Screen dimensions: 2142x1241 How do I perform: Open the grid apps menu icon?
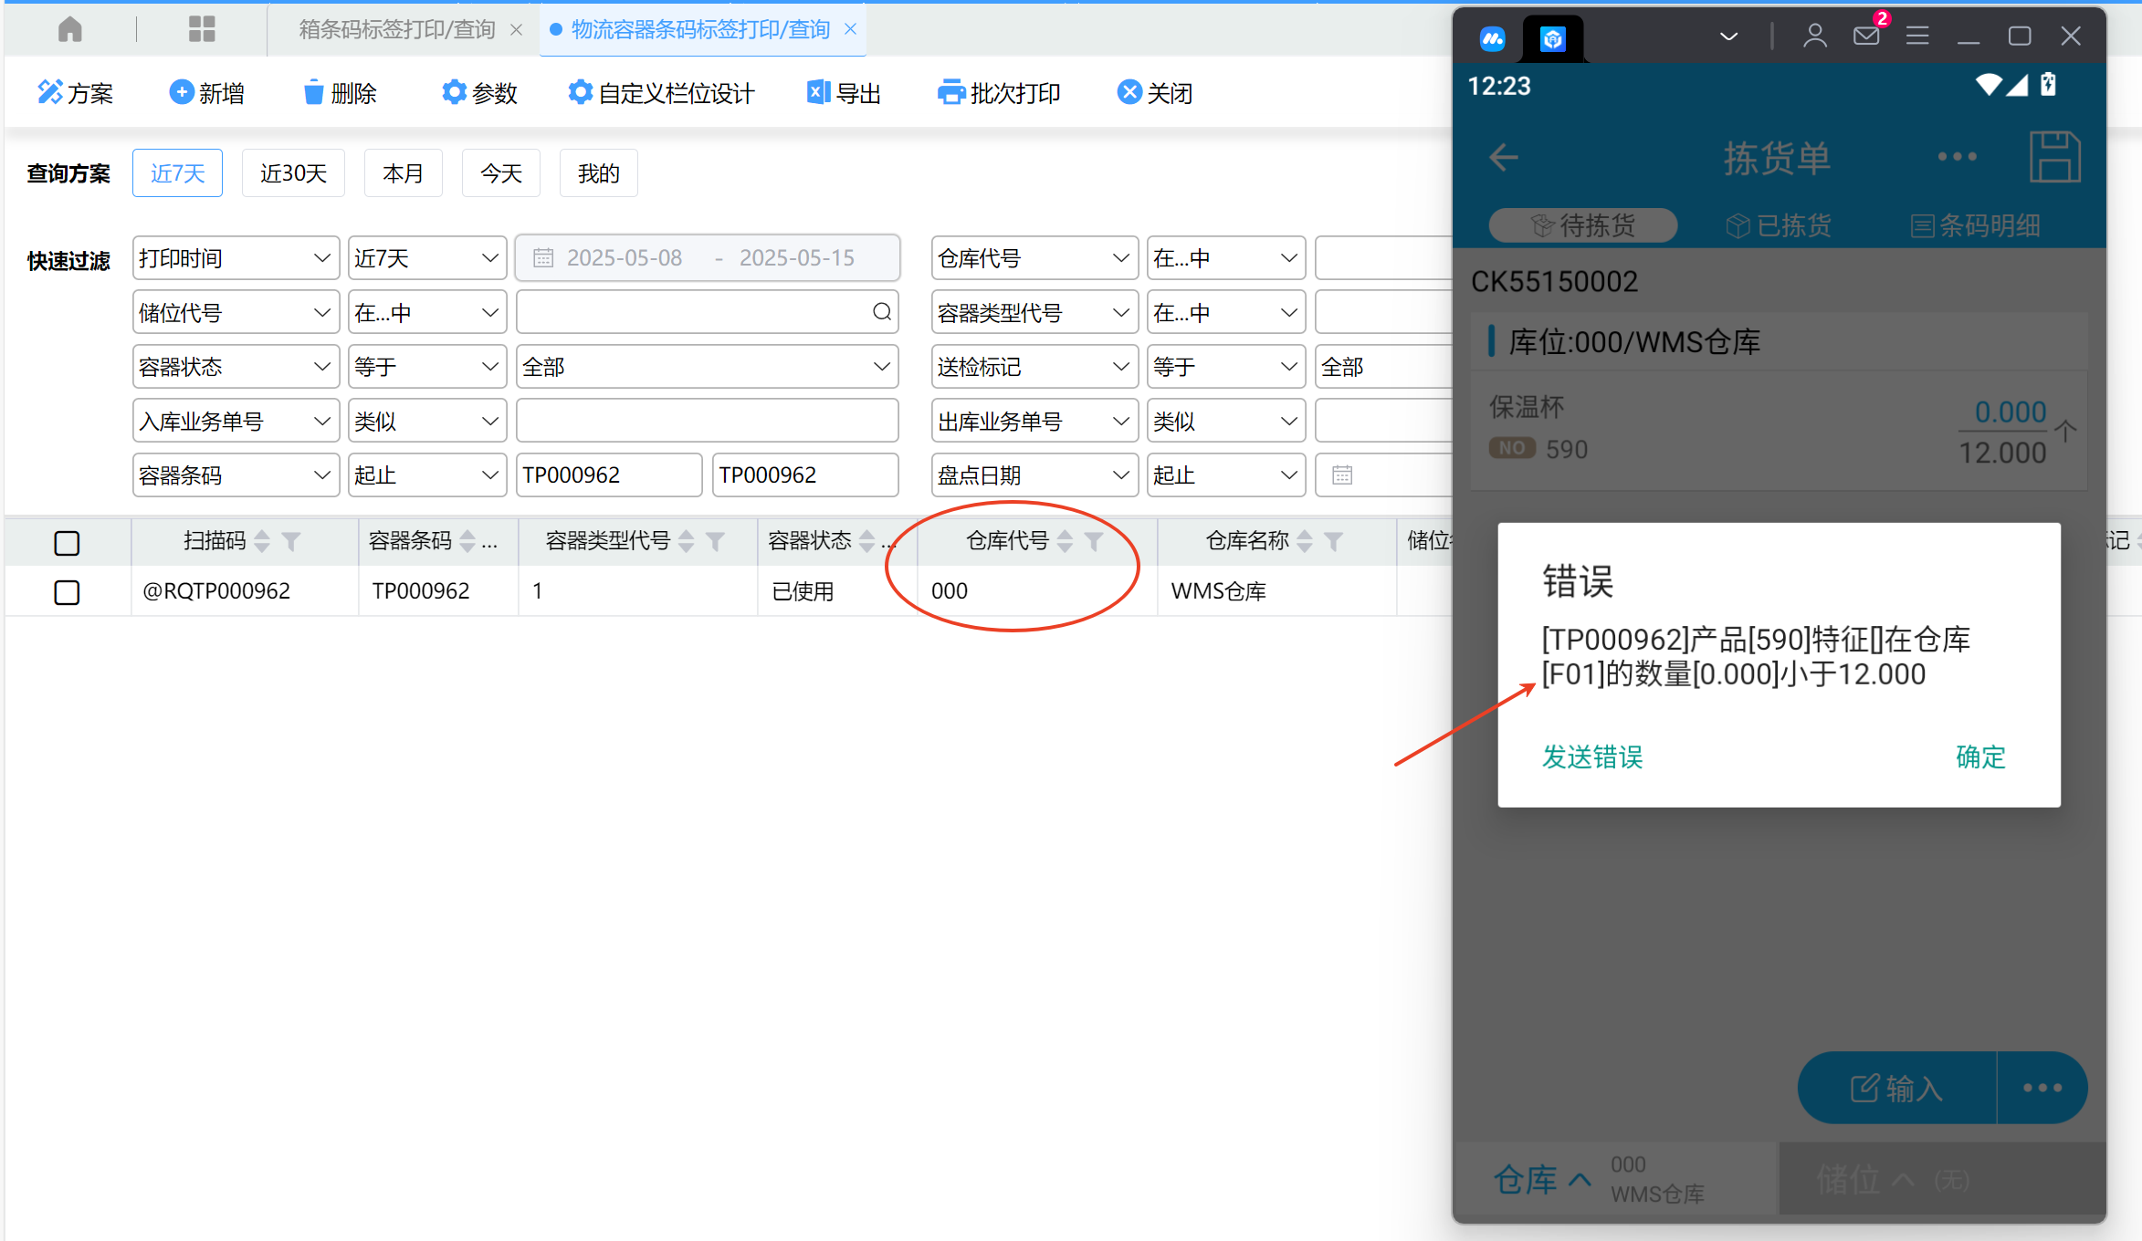(202, 29)
